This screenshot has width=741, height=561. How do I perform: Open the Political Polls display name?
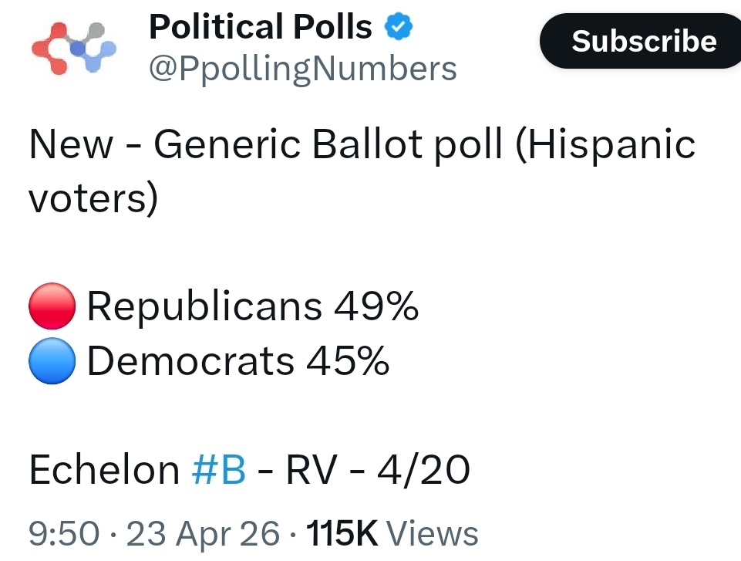[x=260, y=29]
